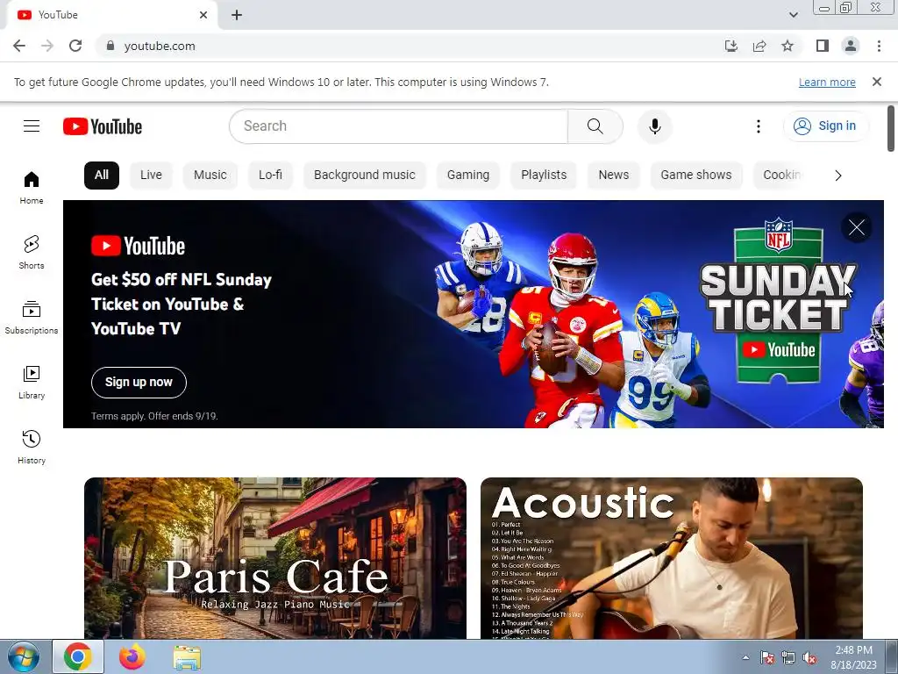Viewport: 898px width, 674px height.
Task: Open tab search dropdown arrow
Action: (793, 16)
